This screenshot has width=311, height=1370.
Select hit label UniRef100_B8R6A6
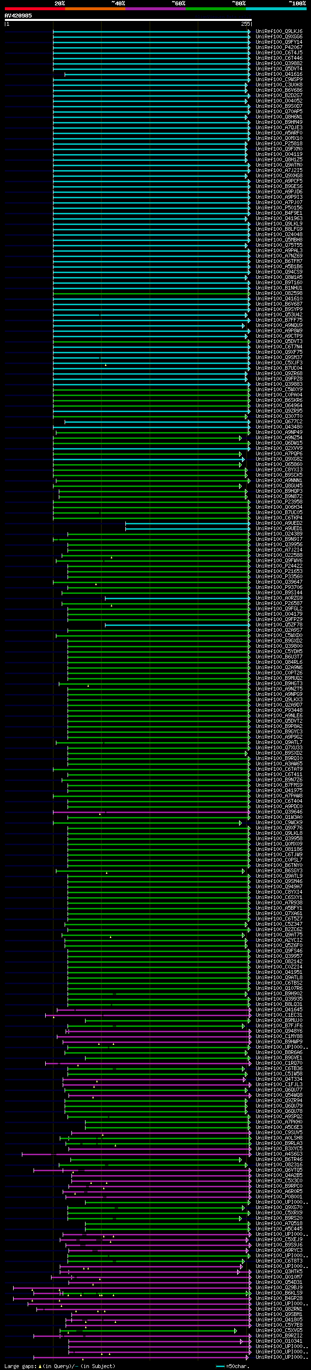tap(279, 1052)
